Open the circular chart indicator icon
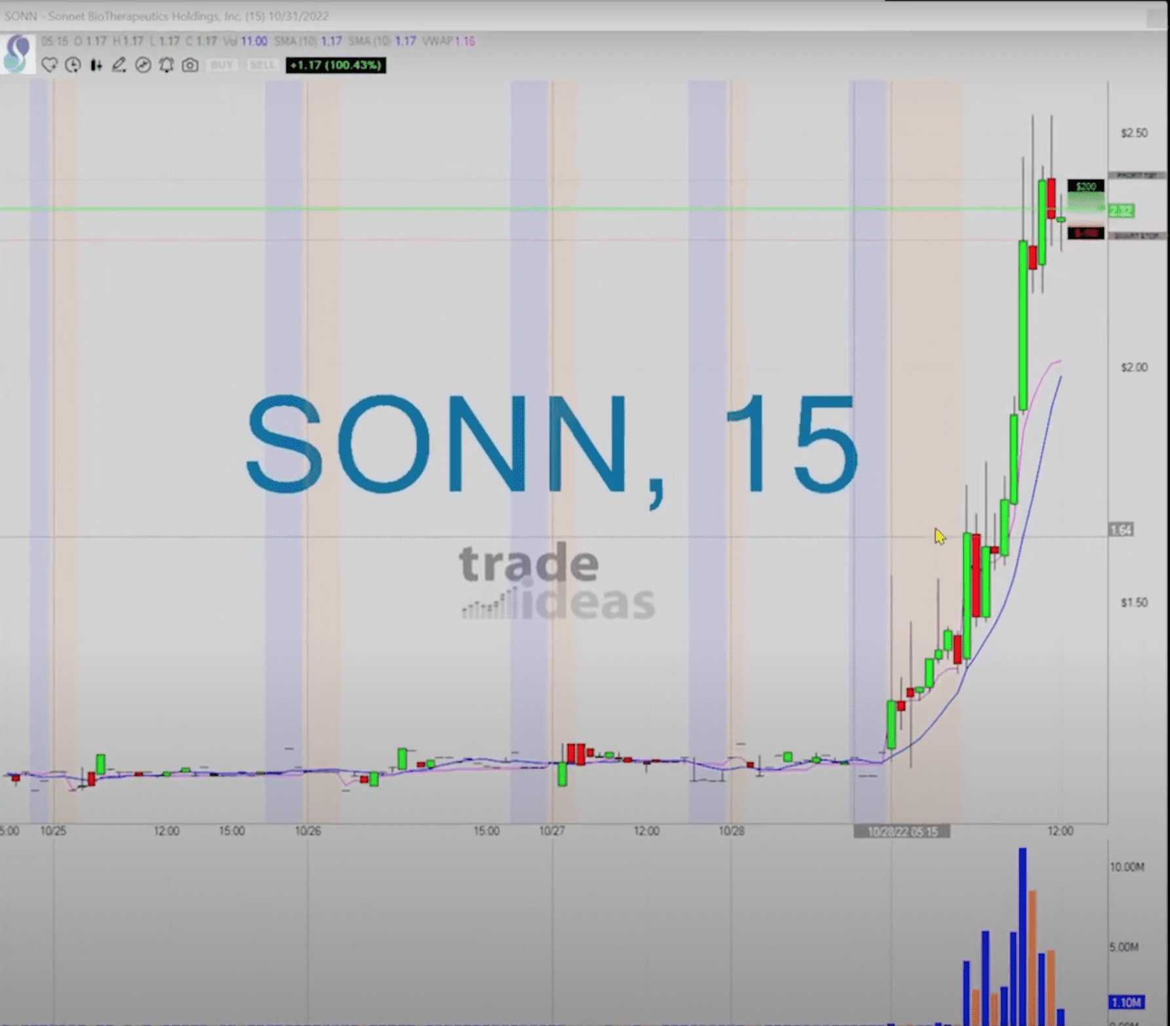This screenshot has width=1170, height=1026. [x=143, y=65]
